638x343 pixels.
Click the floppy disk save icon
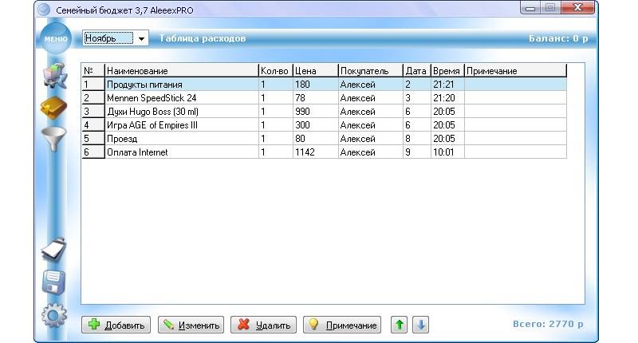point(53,282)
